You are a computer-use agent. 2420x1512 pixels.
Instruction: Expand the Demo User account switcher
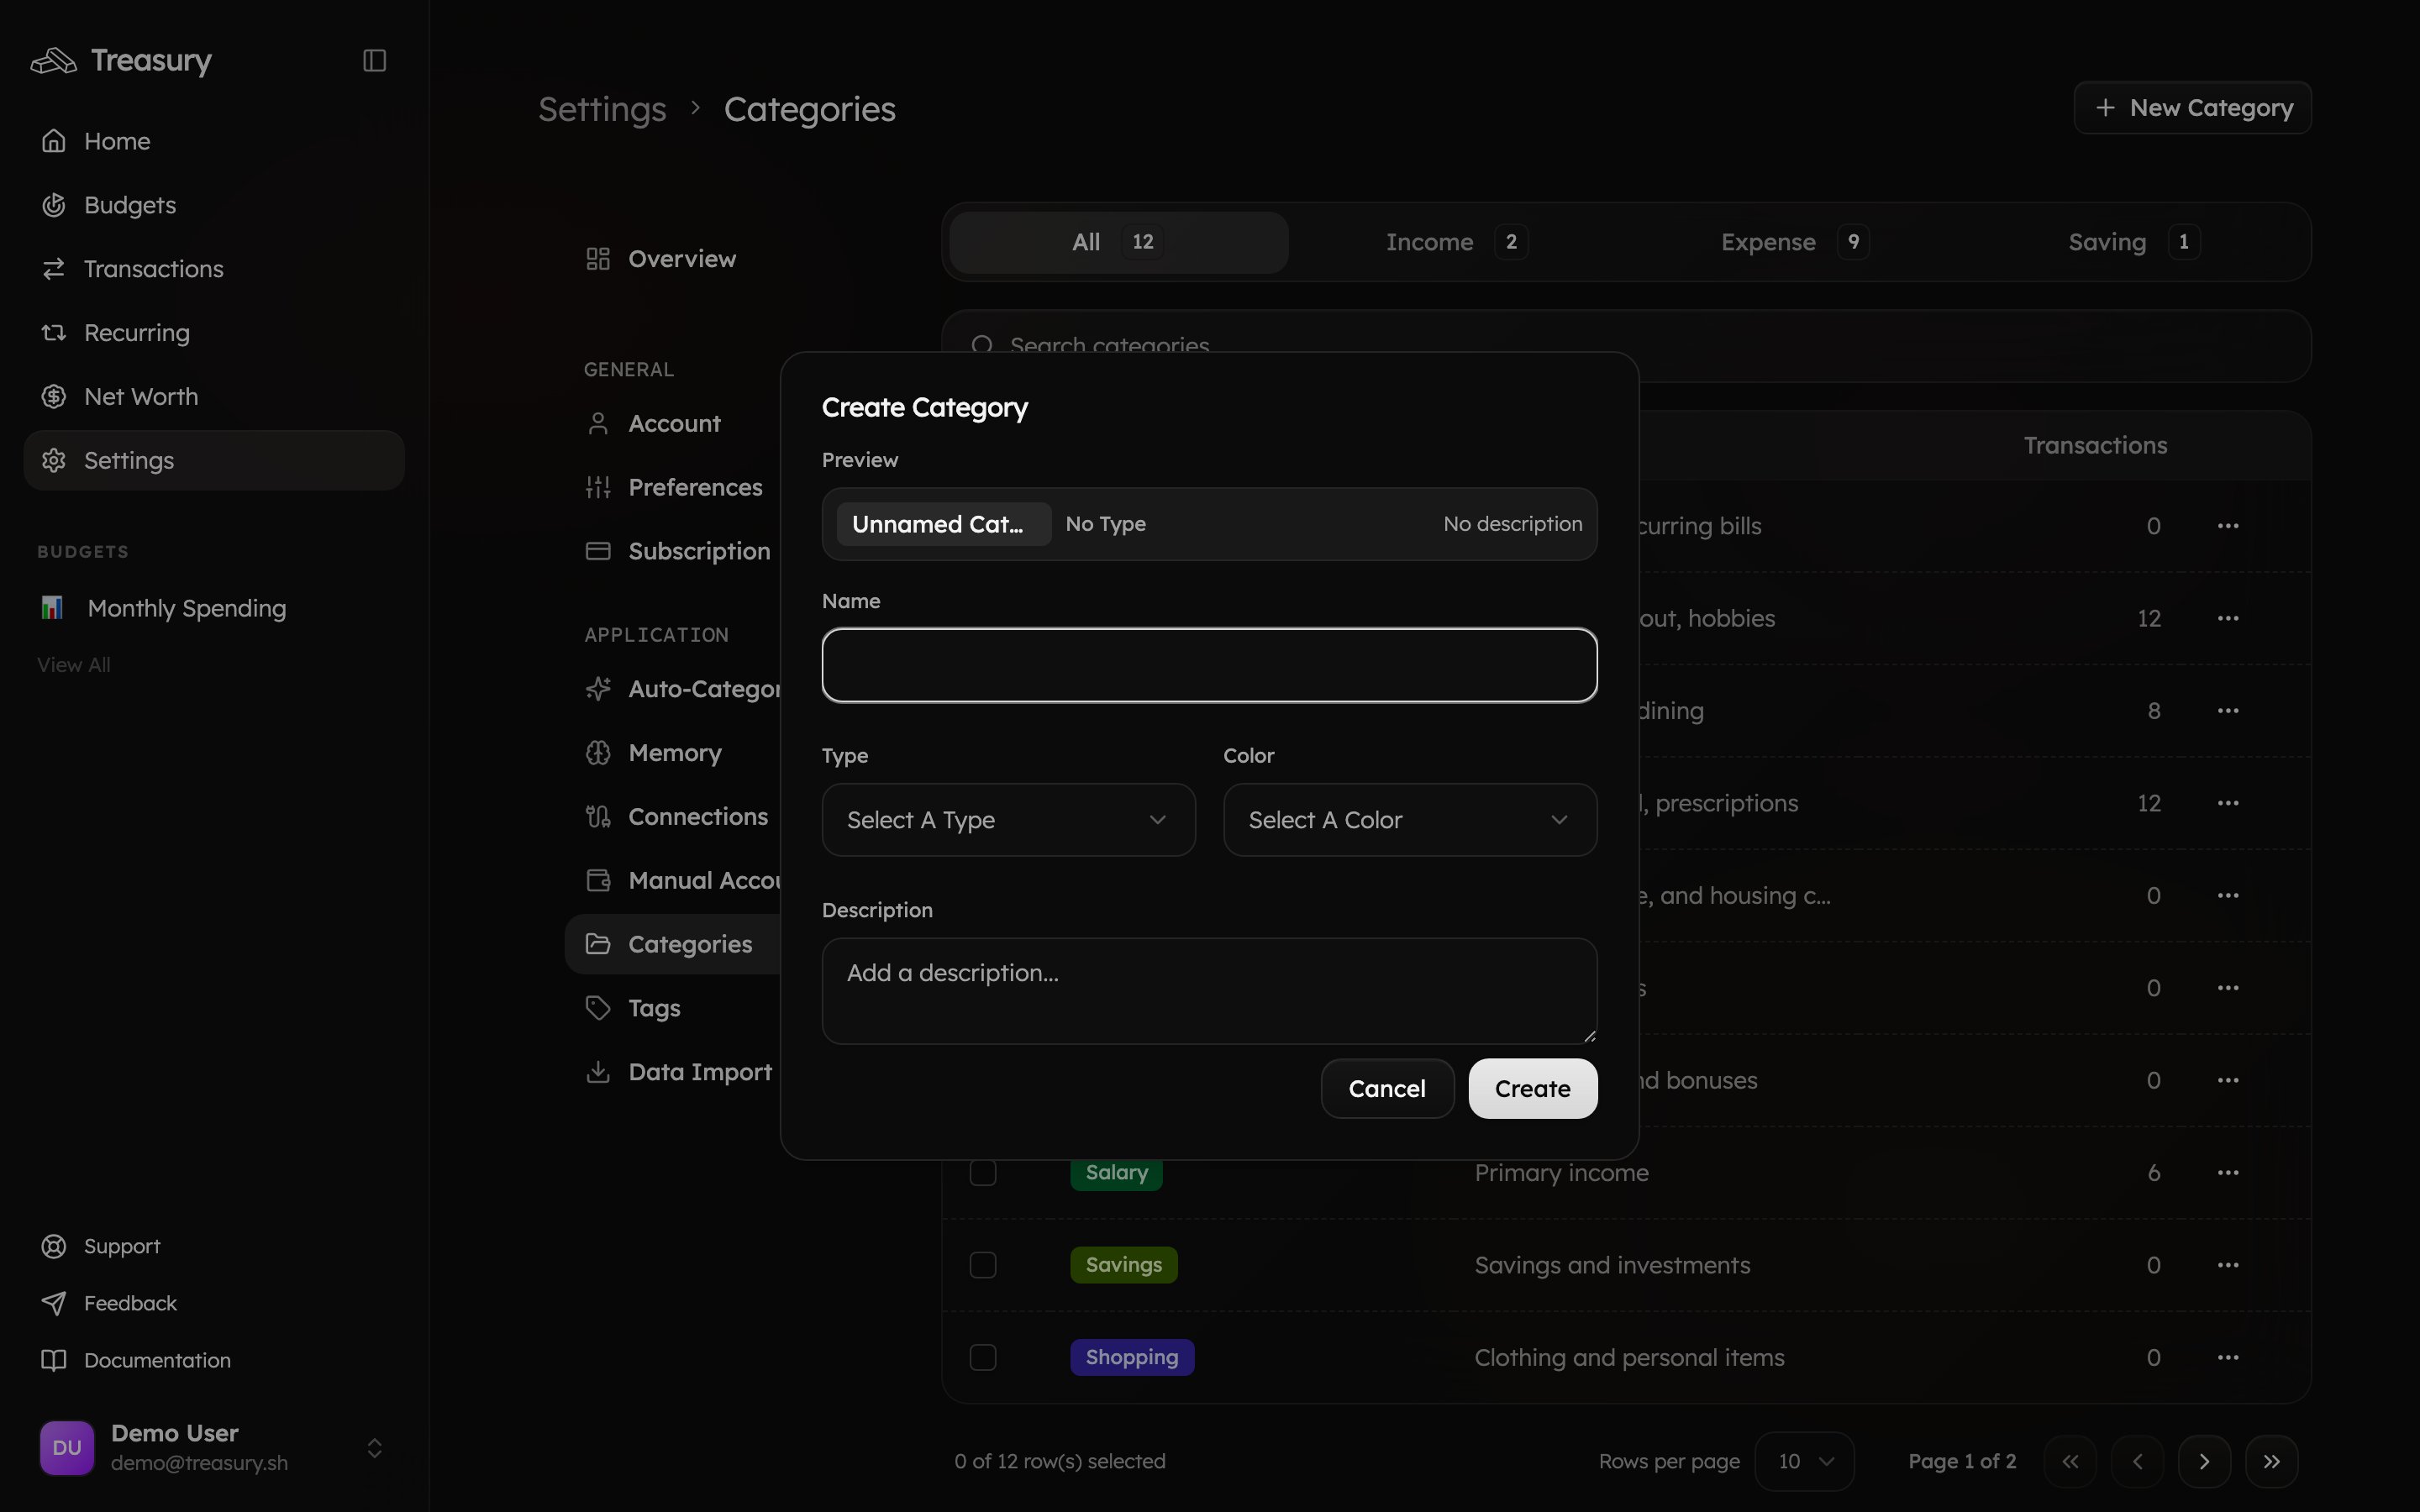click(x=374, y=1448)
